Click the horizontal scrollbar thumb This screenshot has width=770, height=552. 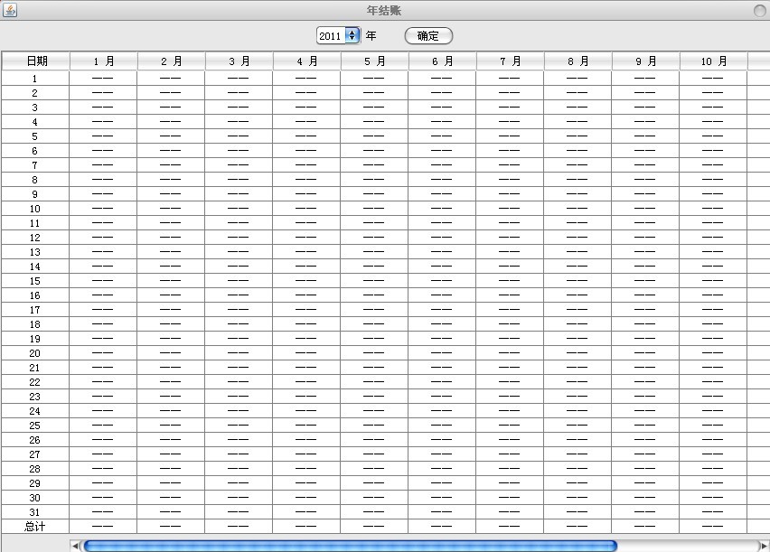pyautogui.click(x=350, y=545)
